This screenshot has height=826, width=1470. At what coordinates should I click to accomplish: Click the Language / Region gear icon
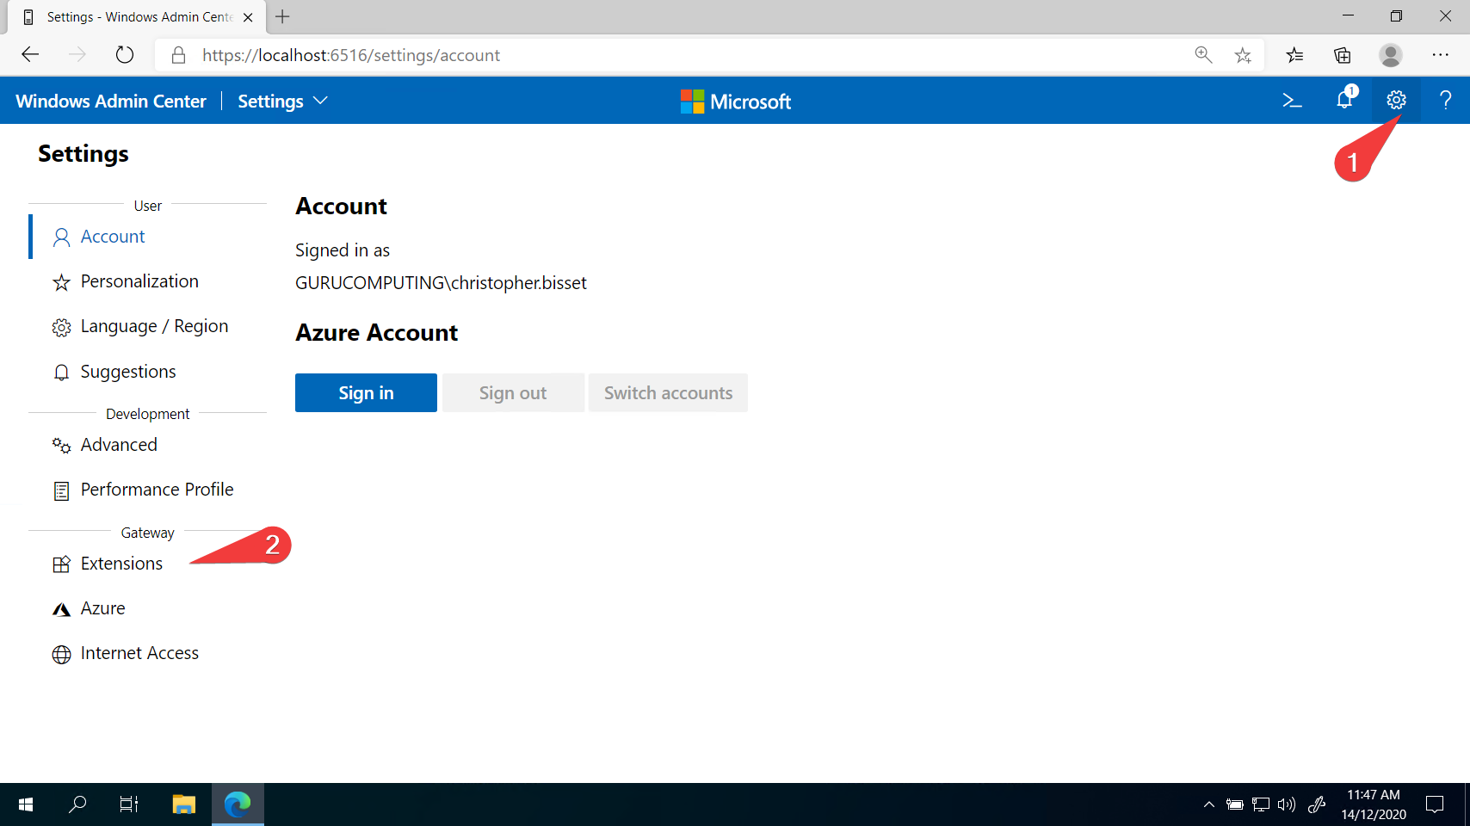[61, 327]
